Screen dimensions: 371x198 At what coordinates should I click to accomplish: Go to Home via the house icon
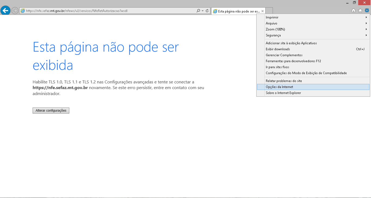(x=354, y=11)
